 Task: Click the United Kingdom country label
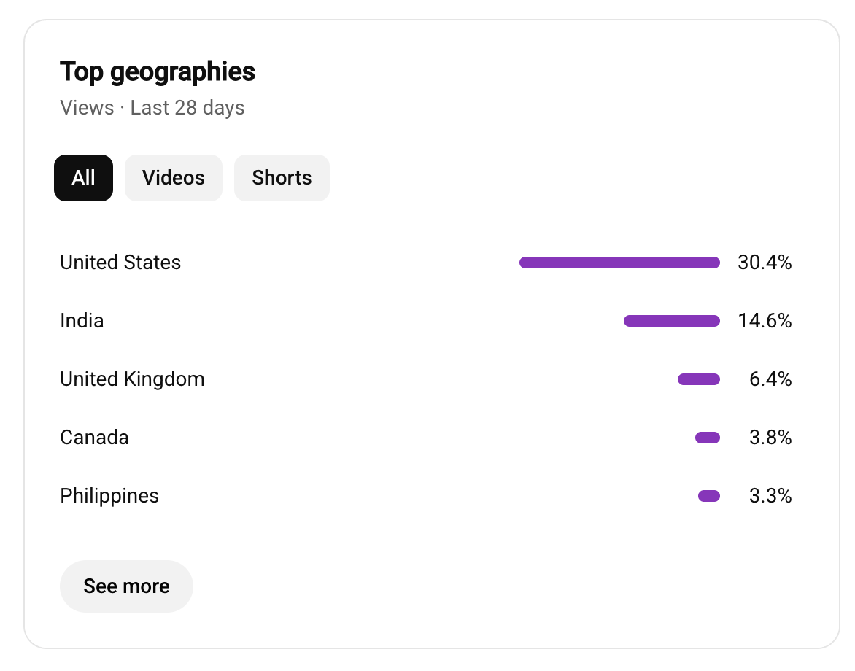pos(133,379)
